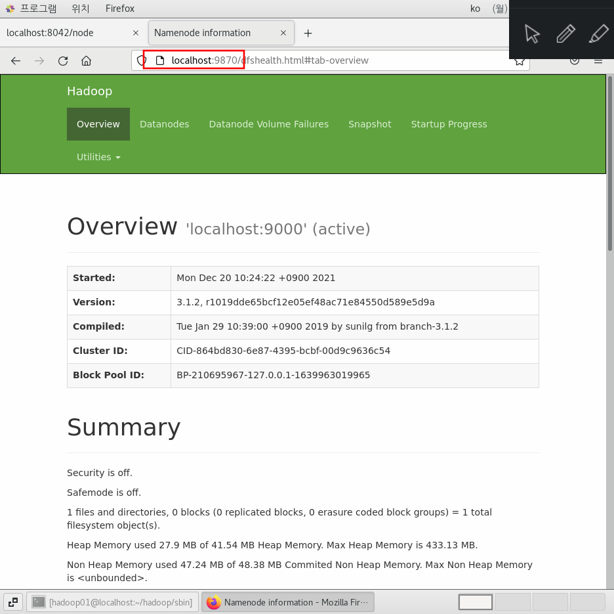614x614 pixels.
Task: Click the Heap Memory used line
Action: [272, 545]
